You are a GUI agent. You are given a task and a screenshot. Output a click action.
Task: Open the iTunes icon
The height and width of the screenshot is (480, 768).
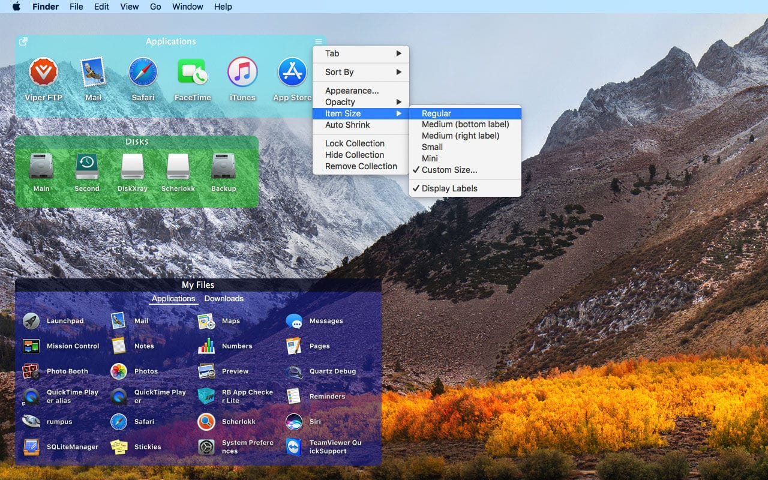point(242,73)
